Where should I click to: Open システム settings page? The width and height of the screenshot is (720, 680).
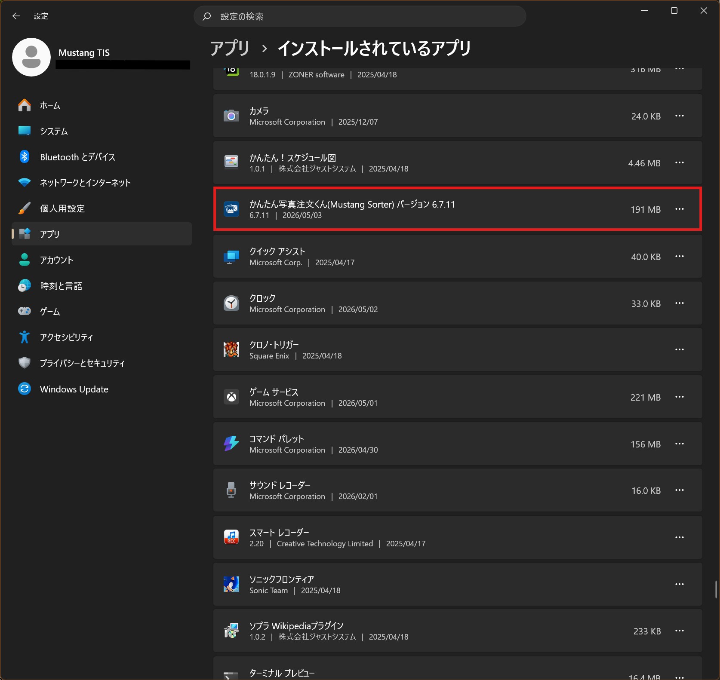tap(102, 131)
